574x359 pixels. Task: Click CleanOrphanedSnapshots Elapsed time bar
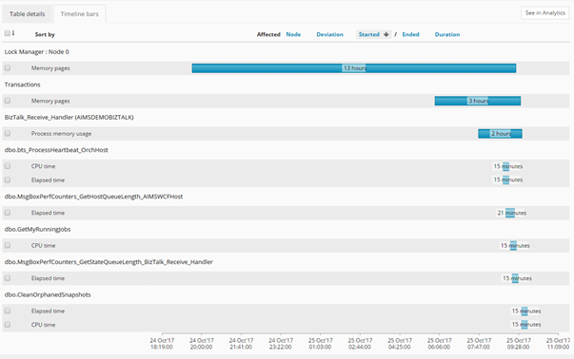pyautogui.click(x=525, y=312)
